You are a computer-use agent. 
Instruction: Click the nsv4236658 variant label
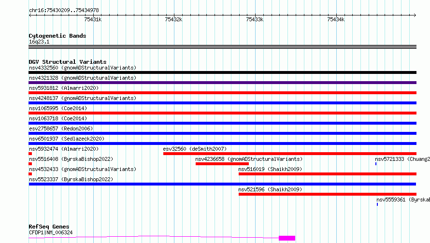pos(249,159)
